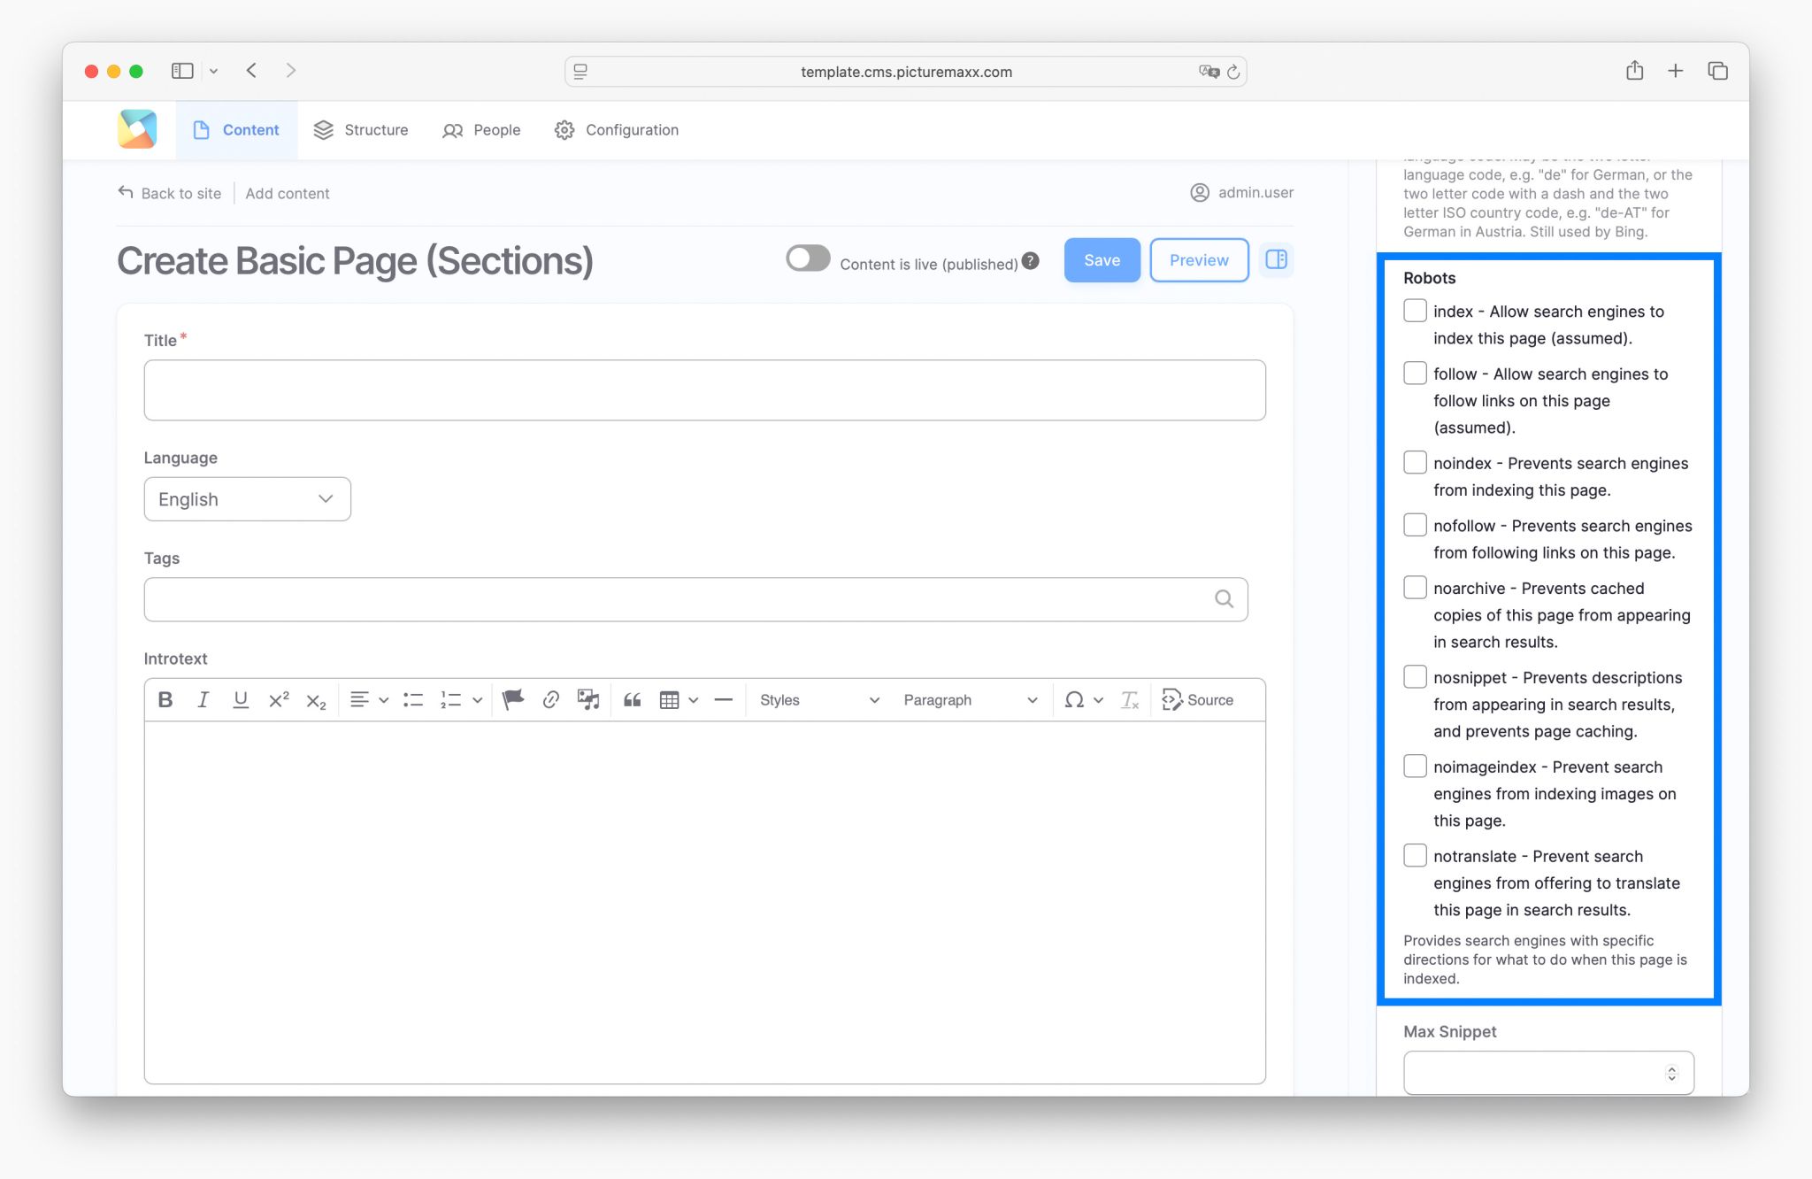Adjust the Max Snippet stepper control
The height and width of the screenshot is (1179, 1812).
(x=1671, y=1072)
